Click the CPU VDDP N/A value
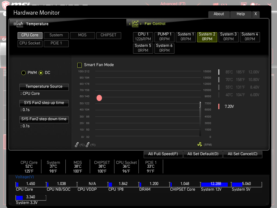 pyautogui.click(x=92, y=184)
